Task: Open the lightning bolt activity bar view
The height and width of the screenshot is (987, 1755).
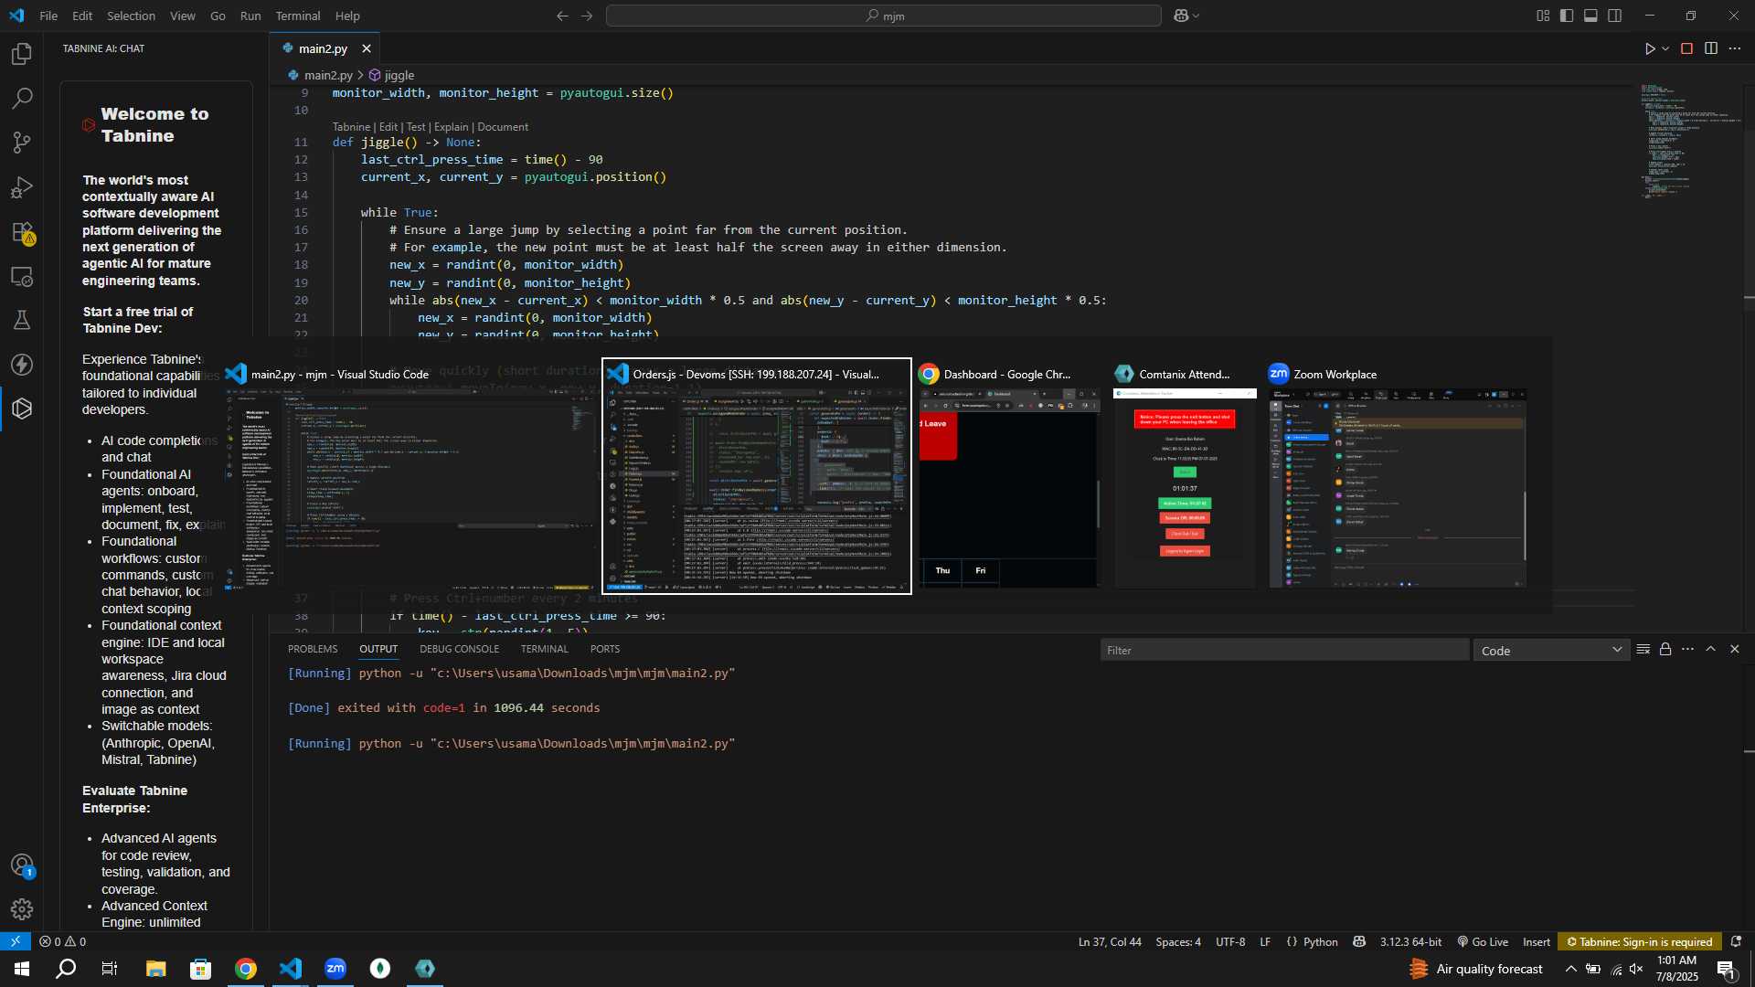Action: click(x=22, y=365)
